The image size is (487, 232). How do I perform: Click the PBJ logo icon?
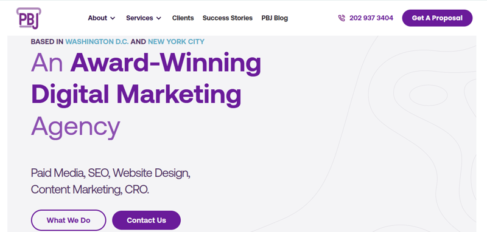coord(29,18)
